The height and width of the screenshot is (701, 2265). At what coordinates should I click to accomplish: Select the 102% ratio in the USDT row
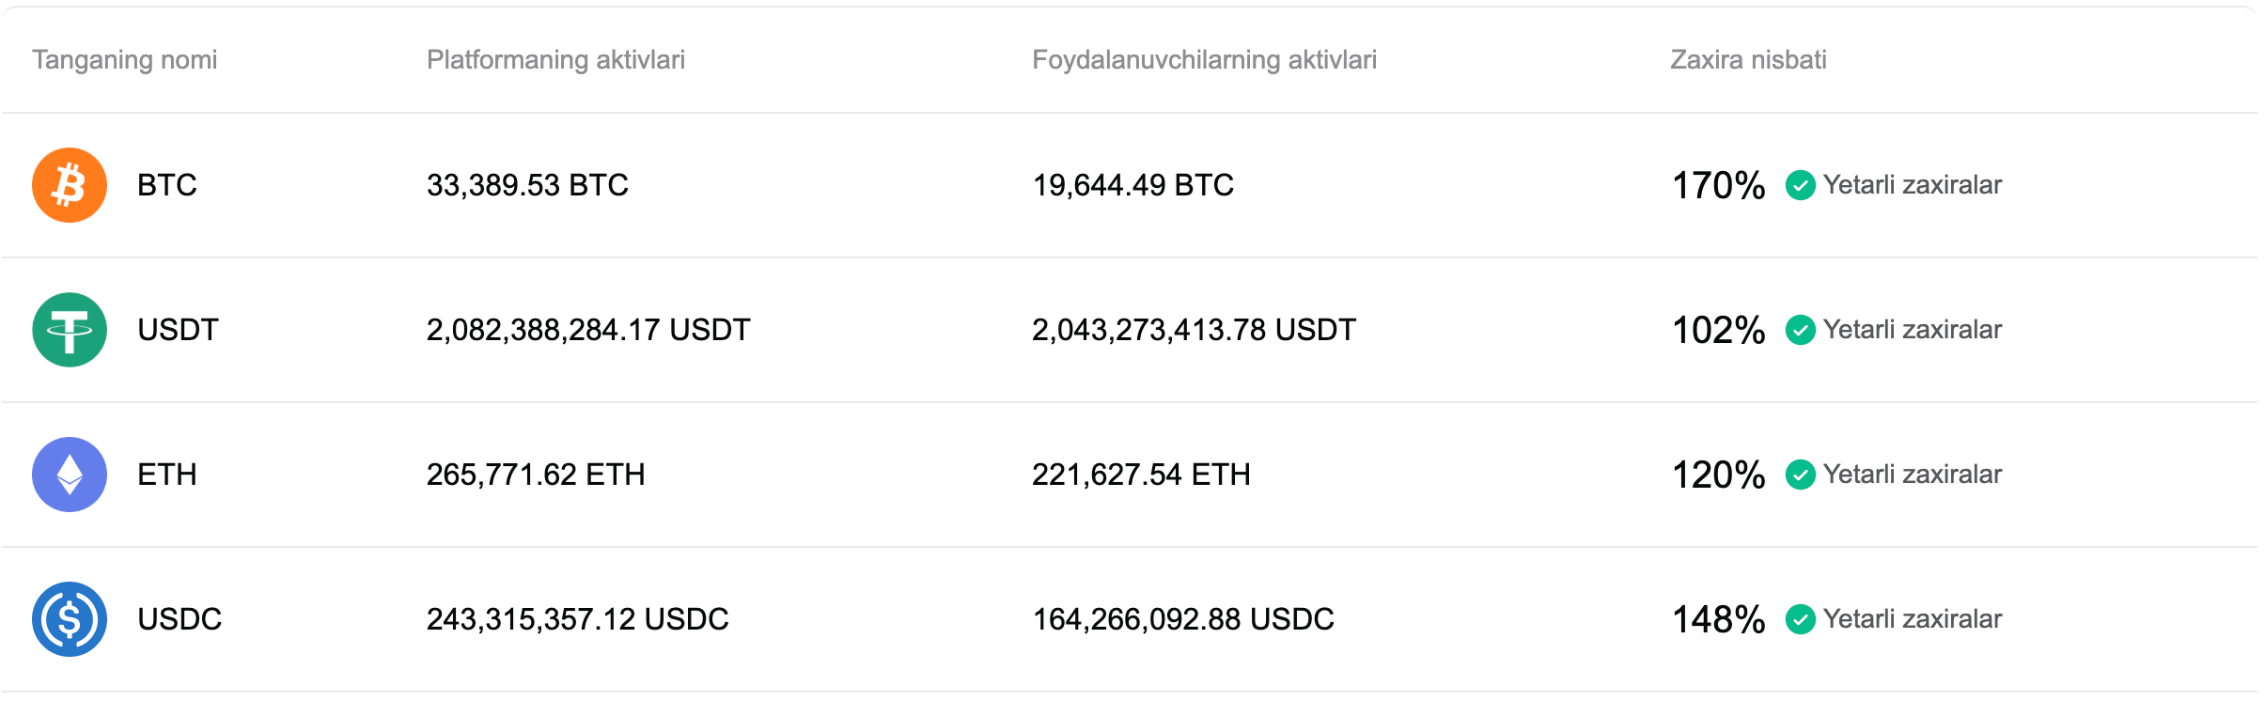tap(1717, 330)
